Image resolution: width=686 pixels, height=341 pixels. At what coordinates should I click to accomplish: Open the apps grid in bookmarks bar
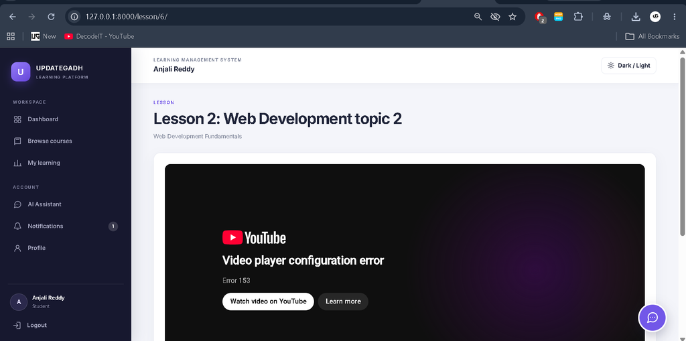pyautogui.click(x=11, y=36)
